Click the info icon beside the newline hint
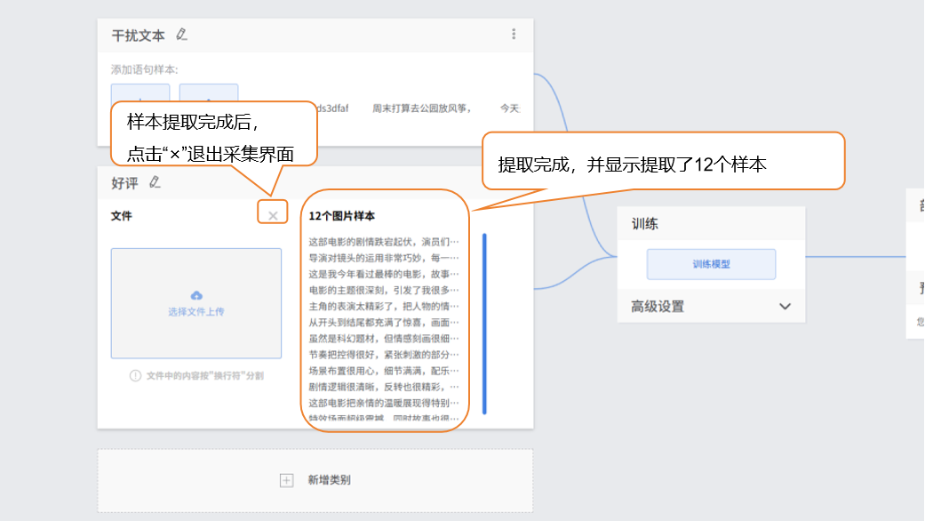 tap(135, 376)
